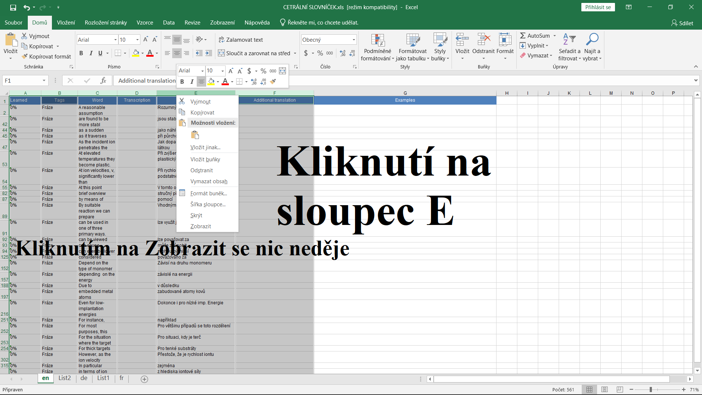
Task: Click the Přihlásit se button
Action: pyautogui.click(x=598, y=7)
